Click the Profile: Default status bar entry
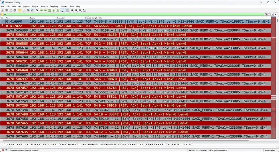Image resolution: width=279 pixels, height=152 pixels. 270,150
